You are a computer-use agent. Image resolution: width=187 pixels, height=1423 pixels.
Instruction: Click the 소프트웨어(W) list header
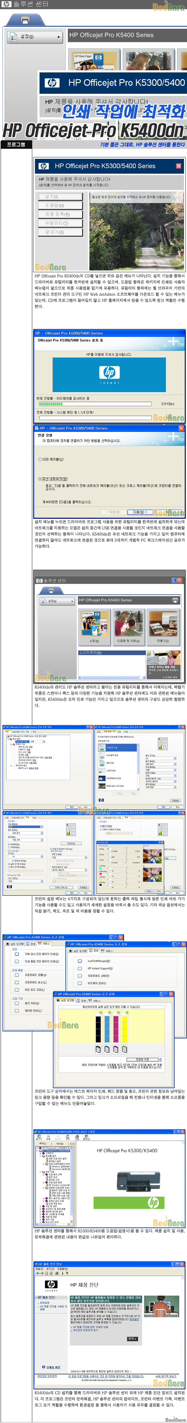click(112, 653)
